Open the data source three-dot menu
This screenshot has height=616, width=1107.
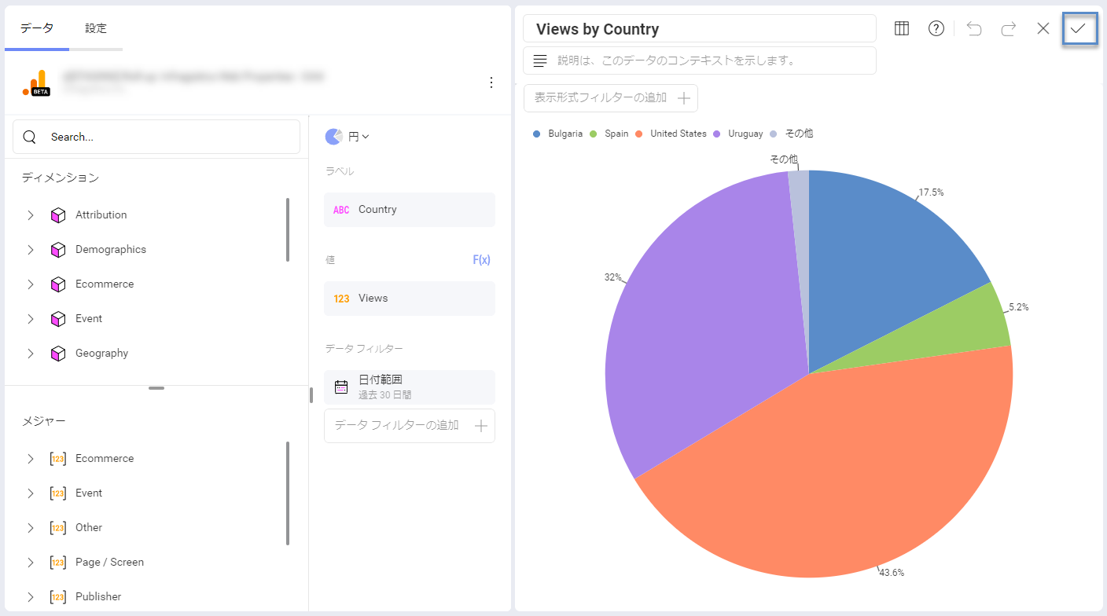coord(491,82)
